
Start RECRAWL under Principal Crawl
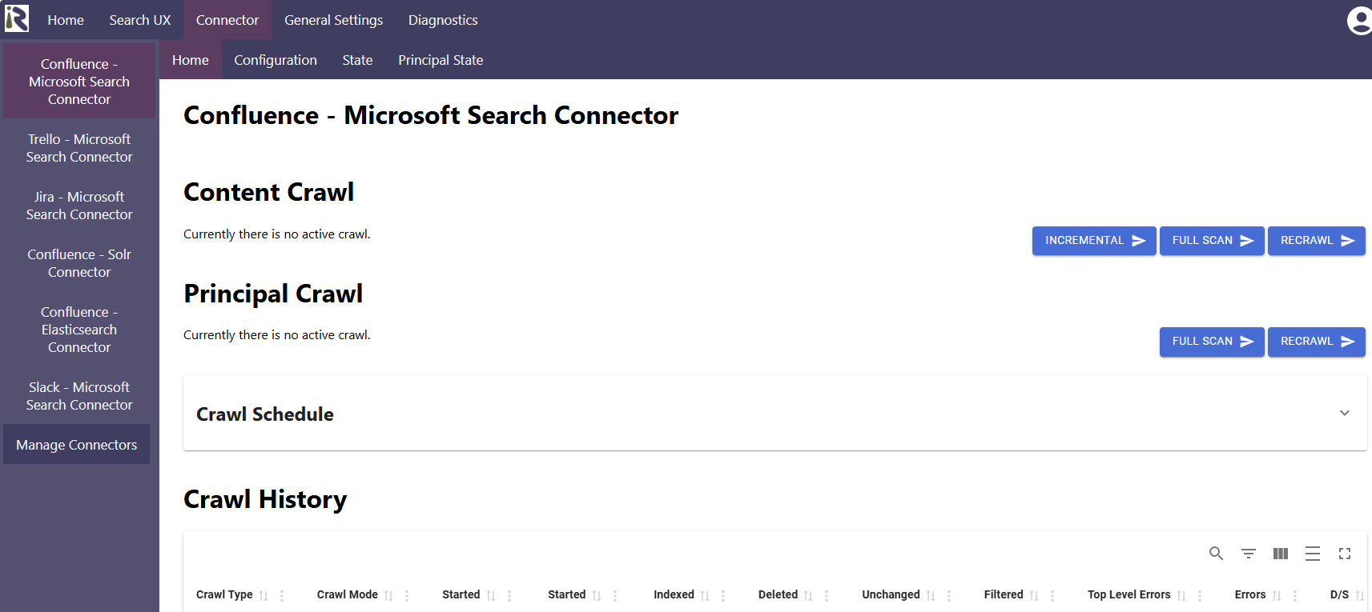point(1316,342)
